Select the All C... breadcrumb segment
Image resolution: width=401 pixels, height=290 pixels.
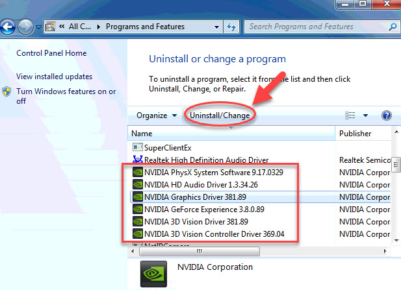pos(80,27)
